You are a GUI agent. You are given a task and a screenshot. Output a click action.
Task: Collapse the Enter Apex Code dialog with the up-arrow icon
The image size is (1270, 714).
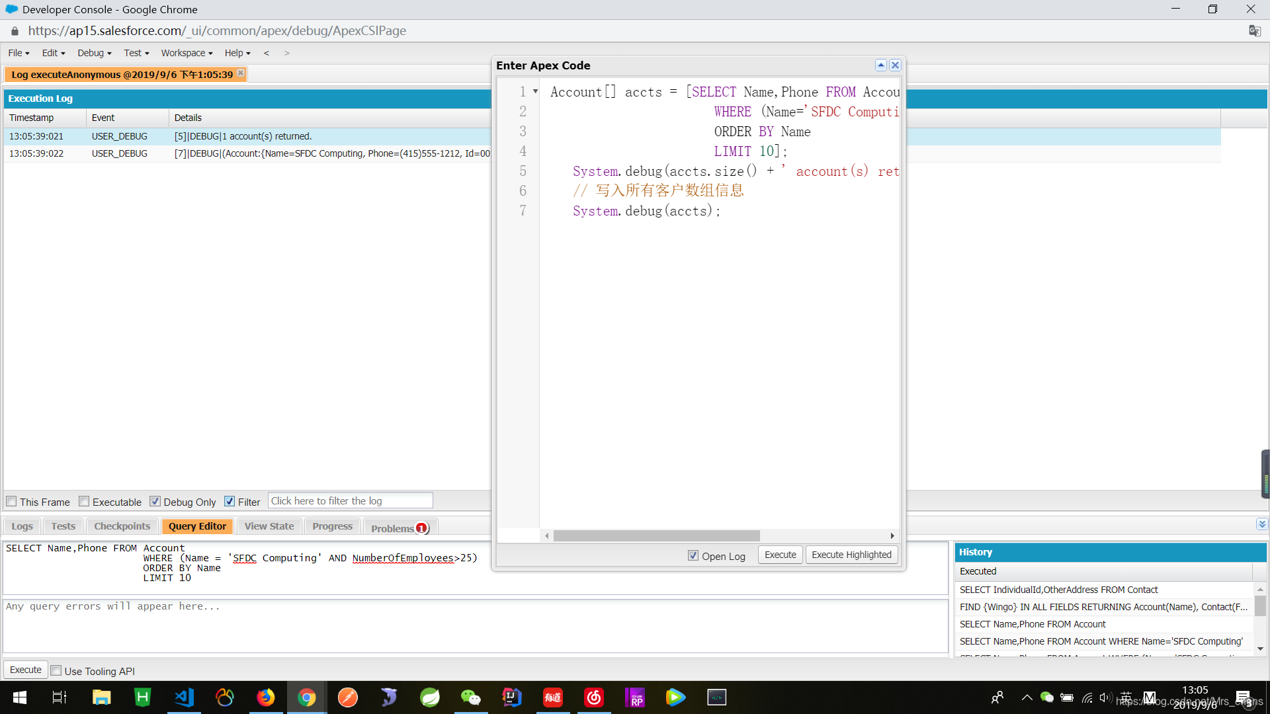880,65
